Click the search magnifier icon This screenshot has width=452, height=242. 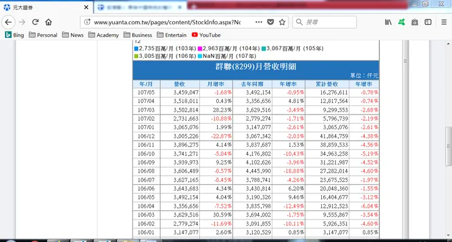(x=299, y=22)
